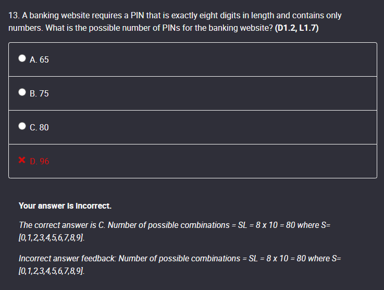The width and height of the screenshot is (384, 290).
Task: Click the "Your answer is incorrect." heading
Action: point(65,206)
